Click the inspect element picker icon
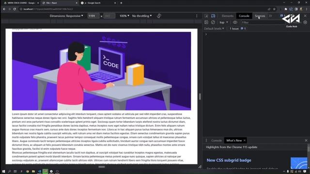 [x=206, y=16]
